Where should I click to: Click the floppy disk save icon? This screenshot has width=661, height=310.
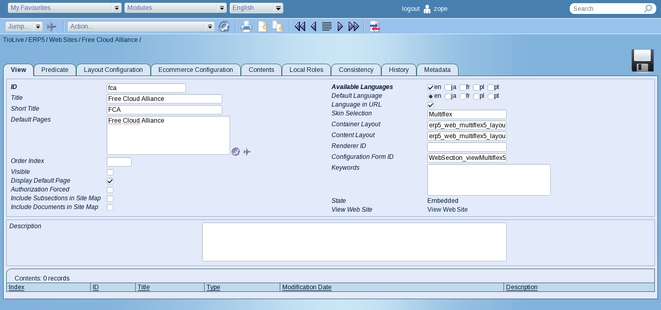click(x=642, y=61)
